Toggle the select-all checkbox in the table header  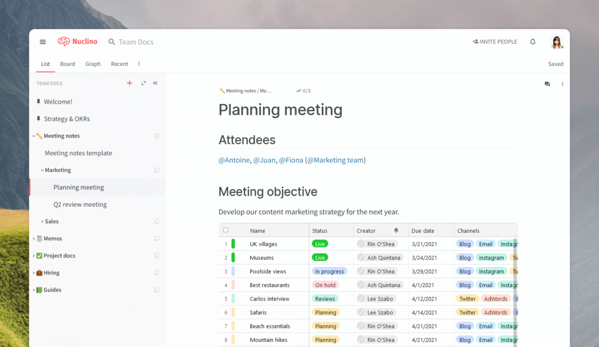(226, 230)
